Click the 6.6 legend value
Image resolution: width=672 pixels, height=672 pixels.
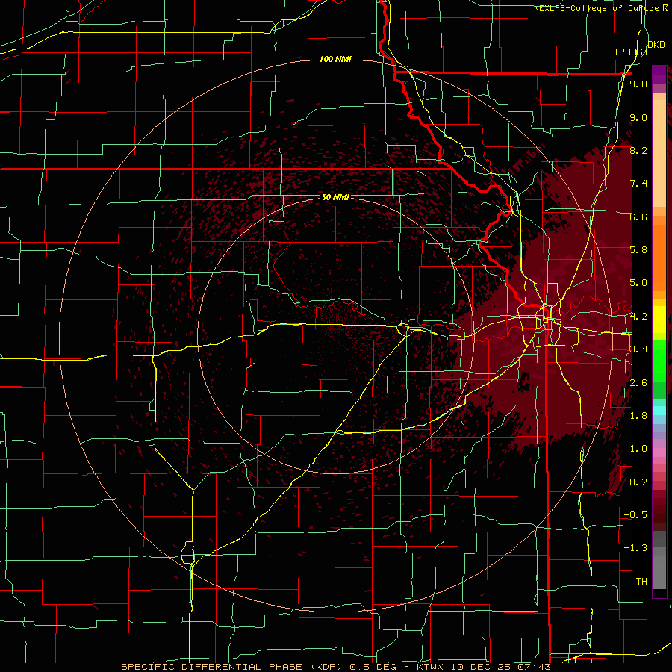point(638,217)
